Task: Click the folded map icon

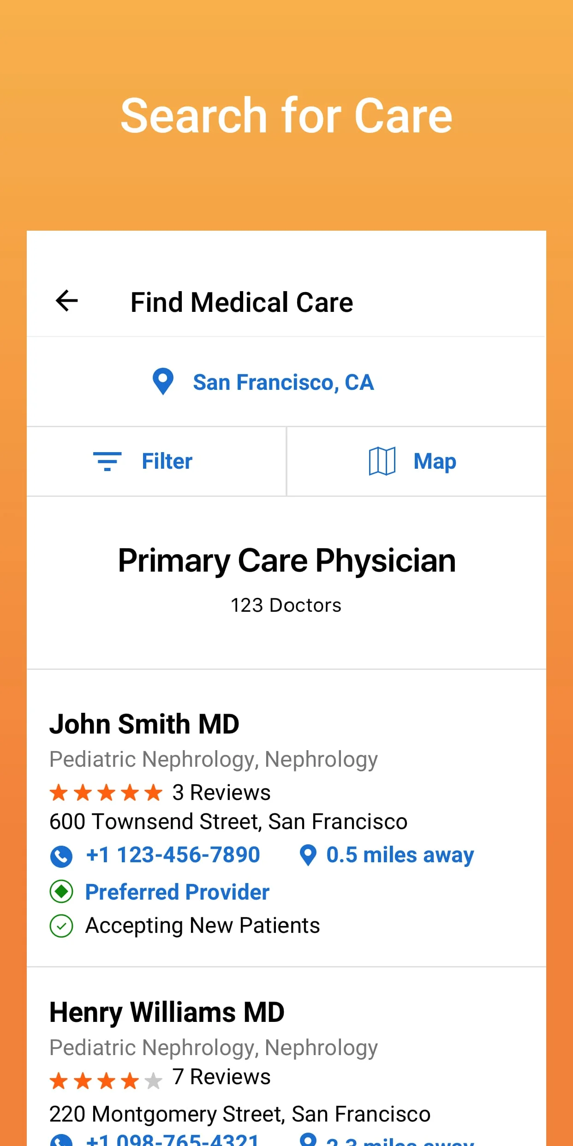Action: pyautogui.click(x=382, y=461)
